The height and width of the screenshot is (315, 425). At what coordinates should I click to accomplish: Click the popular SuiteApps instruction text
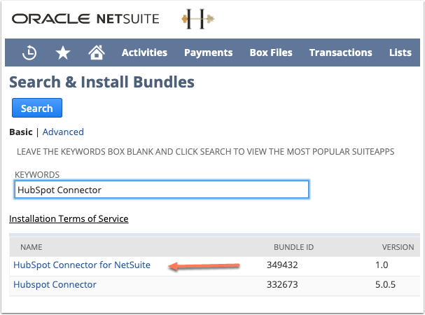point(205,151)
